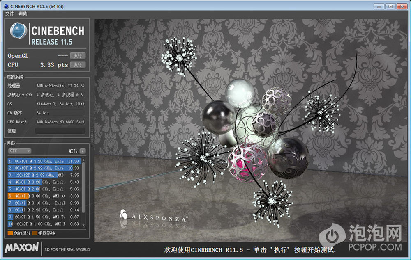Screen dimensions: 411x260
Task: Click the CPU score 3.33 pts
Action: (54, 65)
